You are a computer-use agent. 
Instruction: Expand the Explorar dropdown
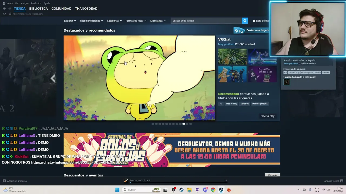click(x=70, y=21)
